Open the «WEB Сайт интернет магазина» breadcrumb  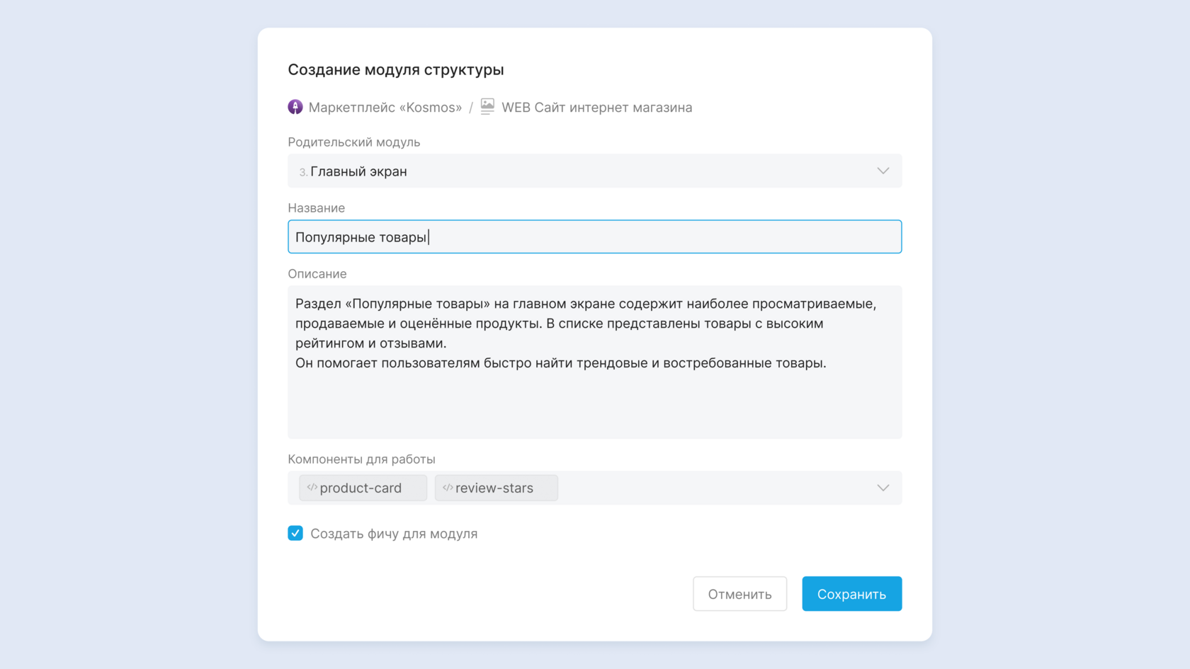click(596, 108)
